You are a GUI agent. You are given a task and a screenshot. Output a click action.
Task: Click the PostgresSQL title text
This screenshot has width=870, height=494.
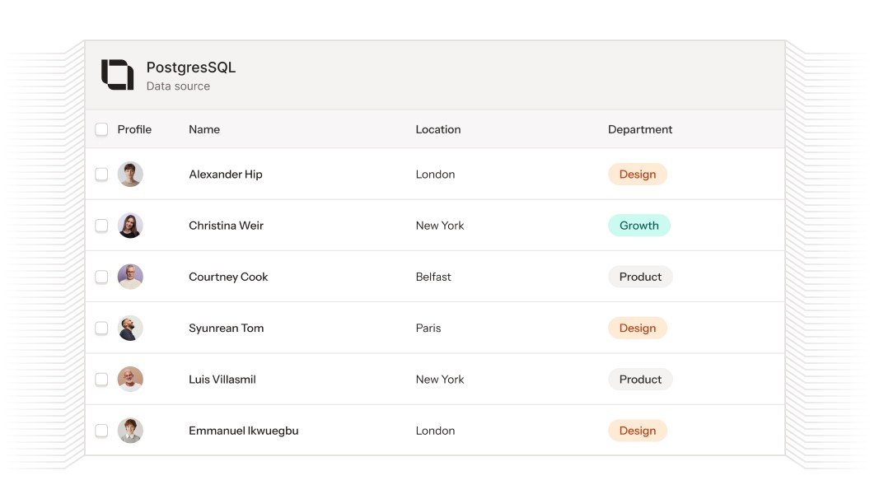[191, 68]
